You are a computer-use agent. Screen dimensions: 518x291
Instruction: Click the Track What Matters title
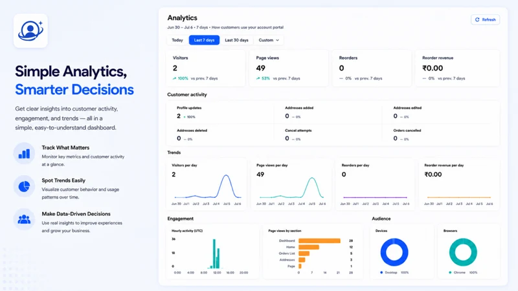65,147
